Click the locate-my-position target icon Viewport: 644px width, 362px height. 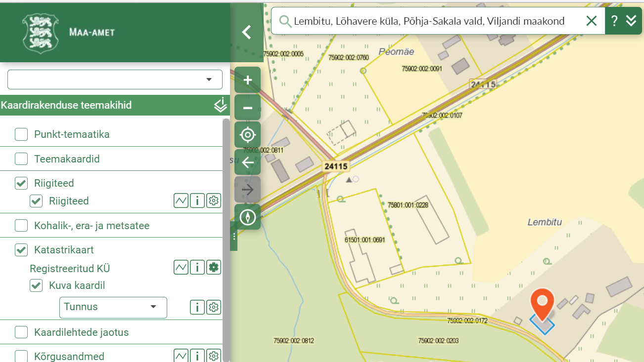[x=248, y=135]
